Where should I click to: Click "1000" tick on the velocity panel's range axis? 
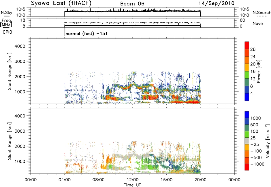[x=20, y=161]
